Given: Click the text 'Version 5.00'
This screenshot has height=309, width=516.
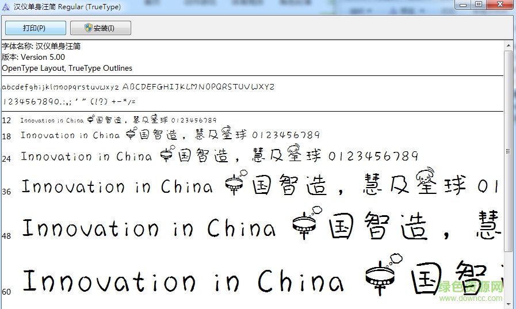Looking at the screenshot, I should click(x=43, y=58).
